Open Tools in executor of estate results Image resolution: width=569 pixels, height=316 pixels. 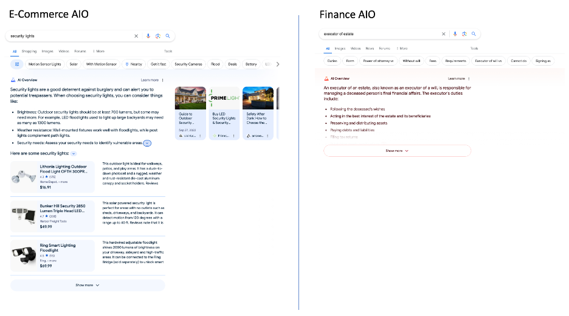[x=474, y=48]
